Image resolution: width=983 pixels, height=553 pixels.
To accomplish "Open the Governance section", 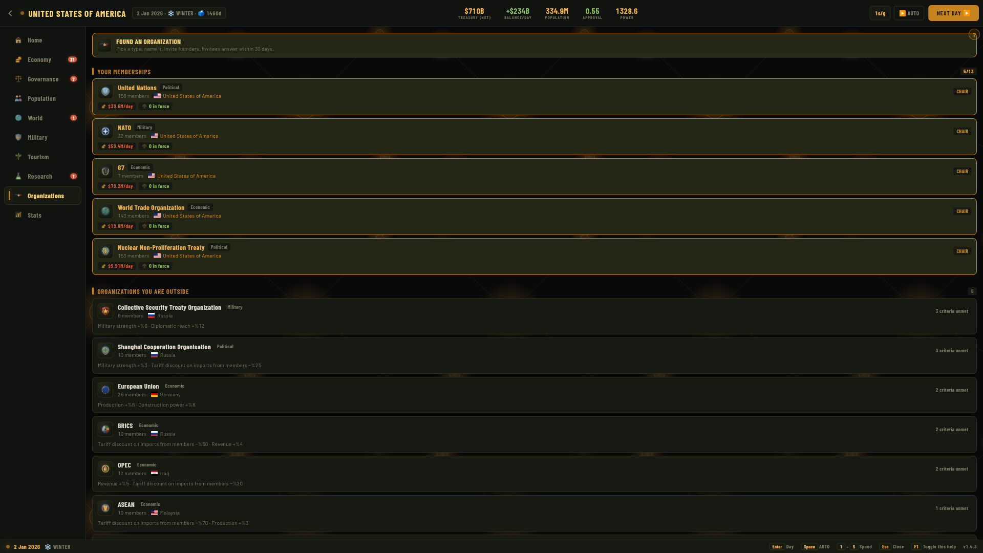I will pyautogui.click(x=43, y=79).
